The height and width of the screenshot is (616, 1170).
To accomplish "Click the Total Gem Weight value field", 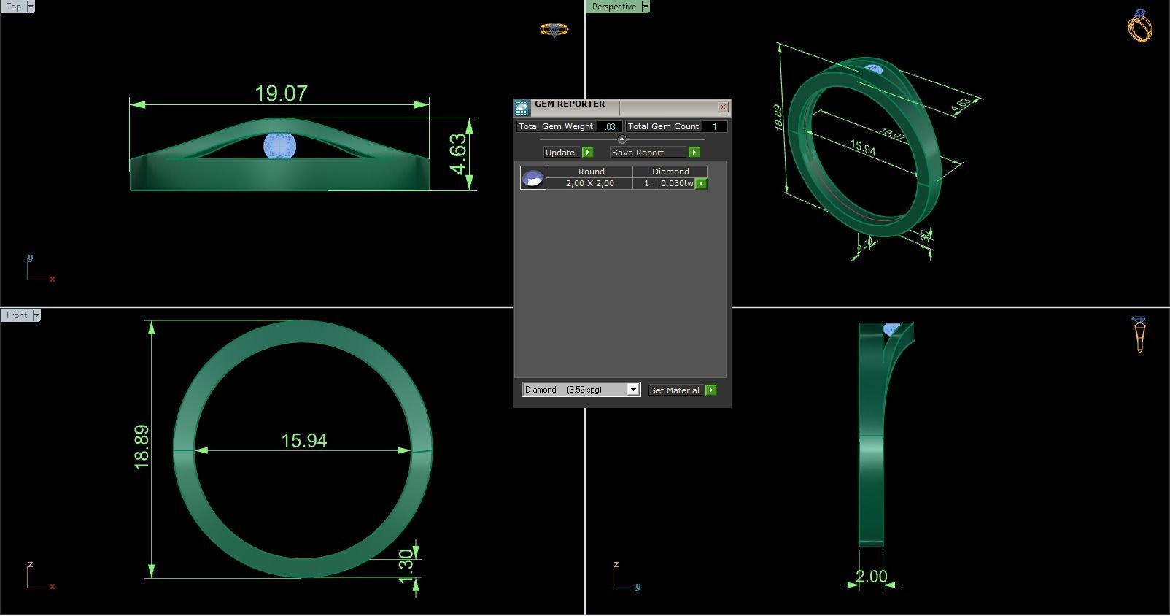I will click(x=610, y=127).
